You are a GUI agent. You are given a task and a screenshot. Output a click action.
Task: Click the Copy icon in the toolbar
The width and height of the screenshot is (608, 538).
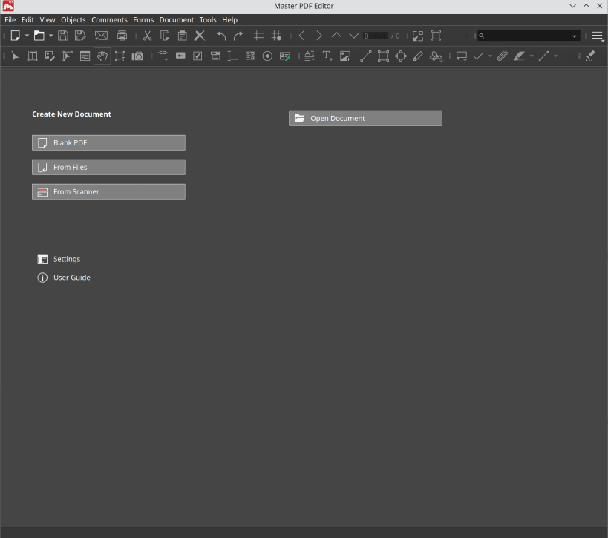coord(165,36)
